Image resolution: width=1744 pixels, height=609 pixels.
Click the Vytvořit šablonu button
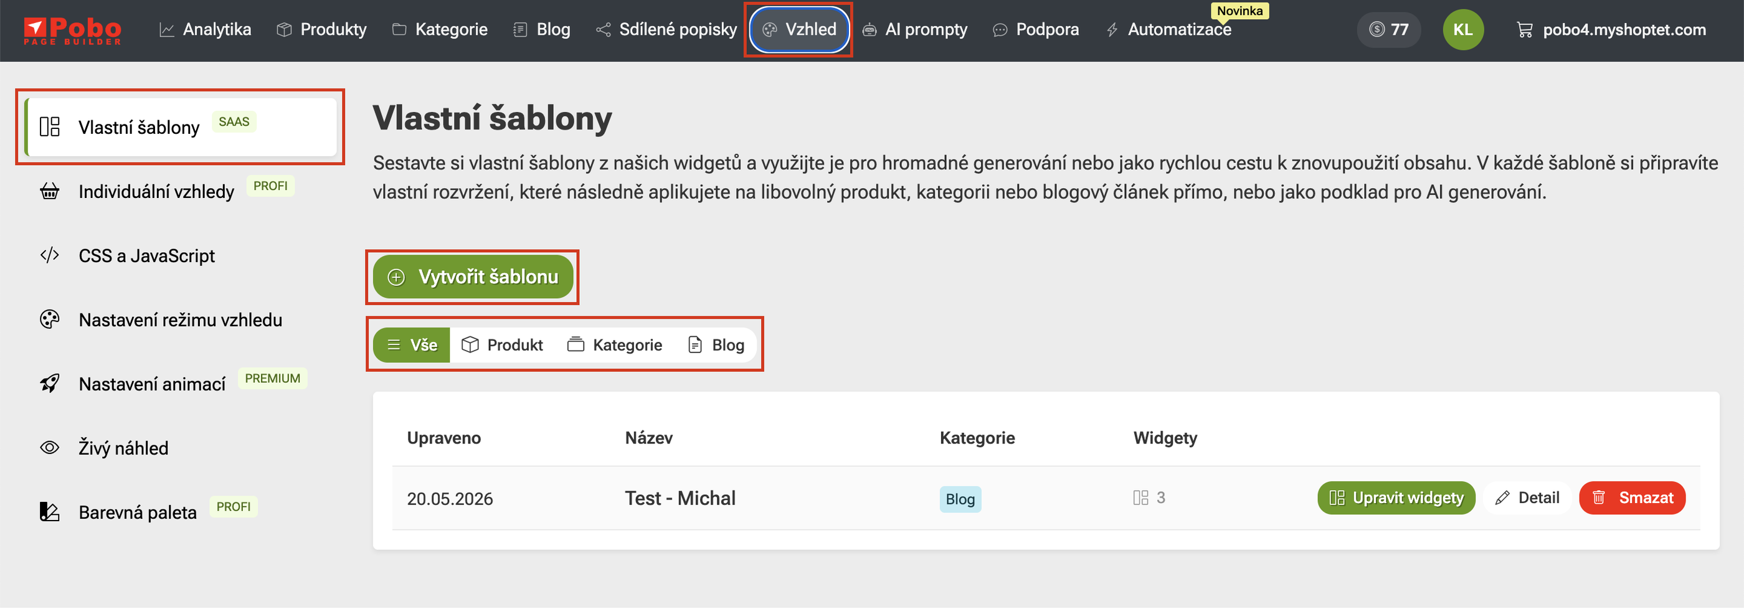(x=473, y=276)
